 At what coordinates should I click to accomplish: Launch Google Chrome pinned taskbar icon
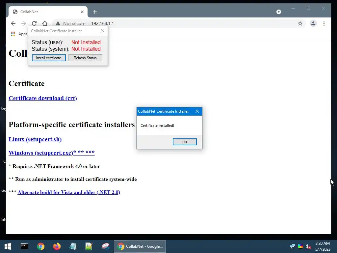40,246
